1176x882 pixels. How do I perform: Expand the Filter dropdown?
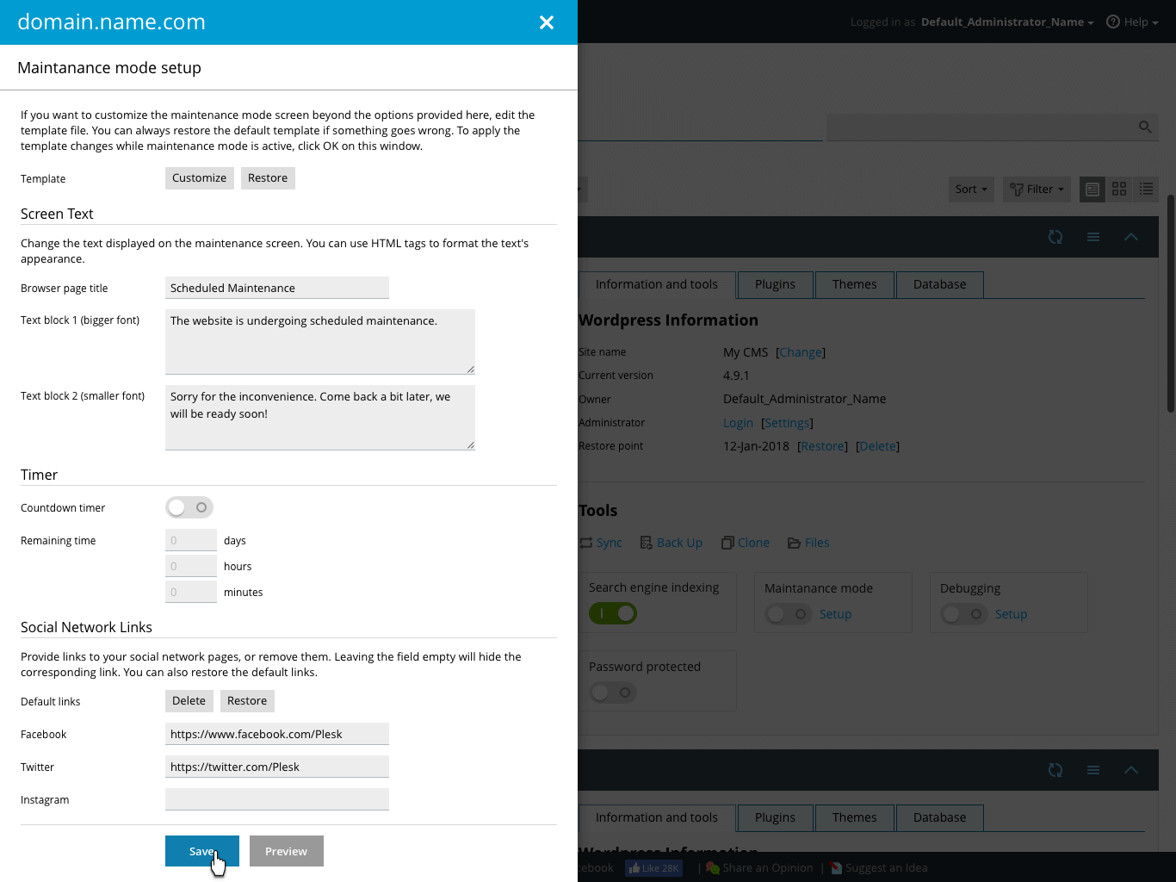click(1037, 189)
